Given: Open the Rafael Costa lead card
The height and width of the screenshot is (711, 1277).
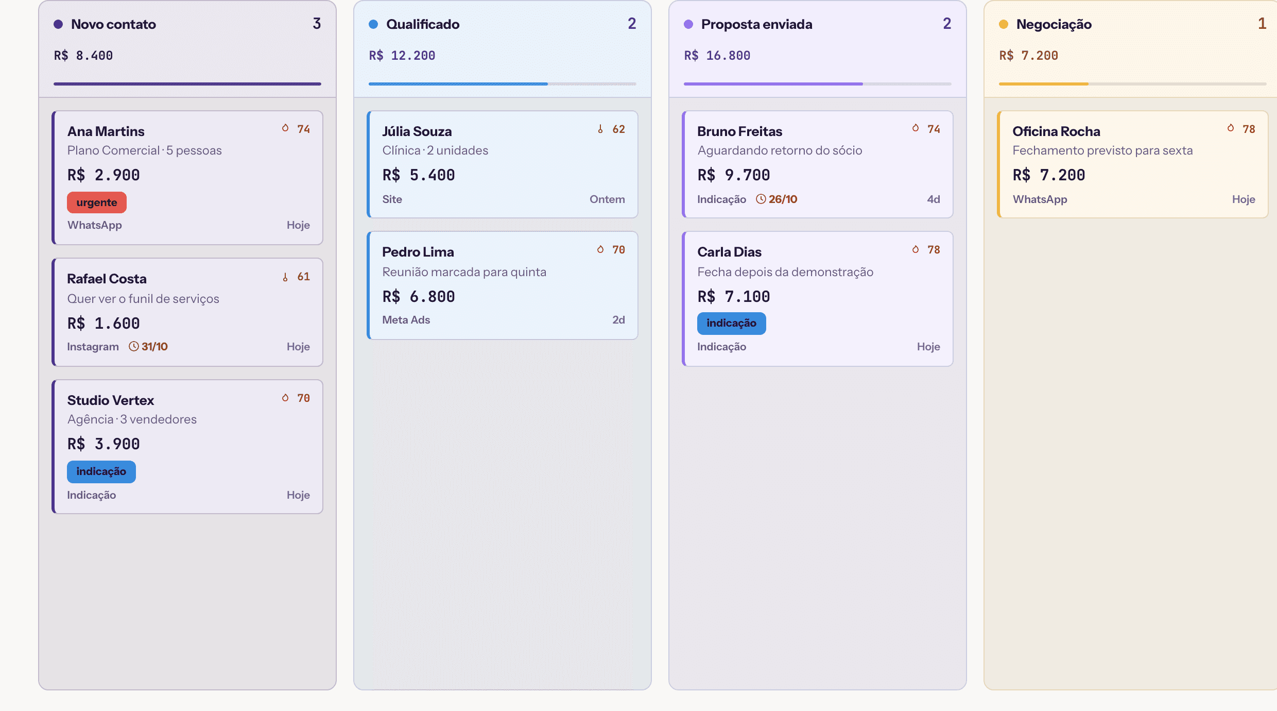Looking at the screenshot, I should coord(187,312).
